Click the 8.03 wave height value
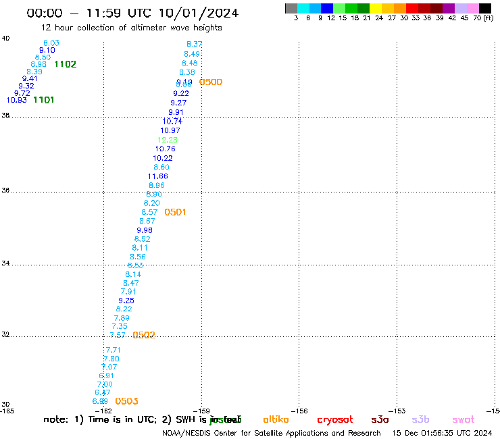This screenshot has width=500, height=439. (51, 43)
